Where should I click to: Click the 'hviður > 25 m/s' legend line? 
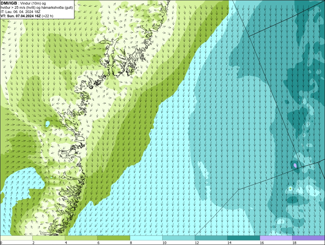click(x=37, y=8)
